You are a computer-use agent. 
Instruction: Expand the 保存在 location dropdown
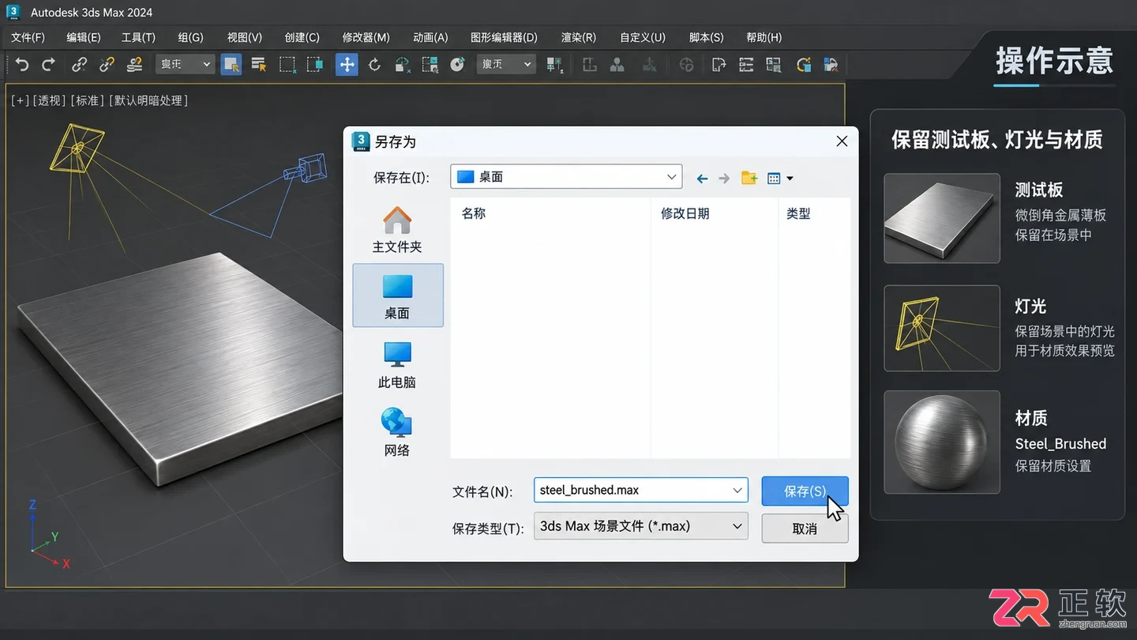[672, 177]
